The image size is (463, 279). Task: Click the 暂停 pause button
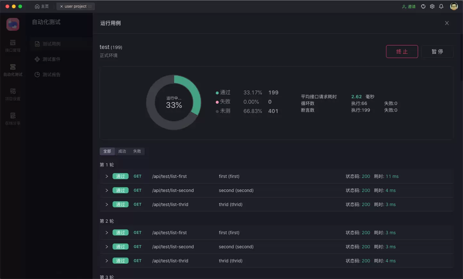[x=437, y=52]
